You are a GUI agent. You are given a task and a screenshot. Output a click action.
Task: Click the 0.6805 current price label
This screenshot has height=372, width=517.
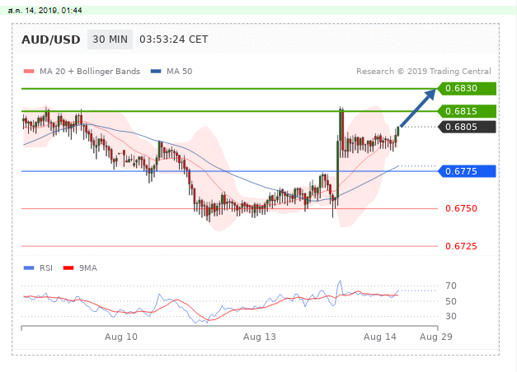[x=467, y=127]
